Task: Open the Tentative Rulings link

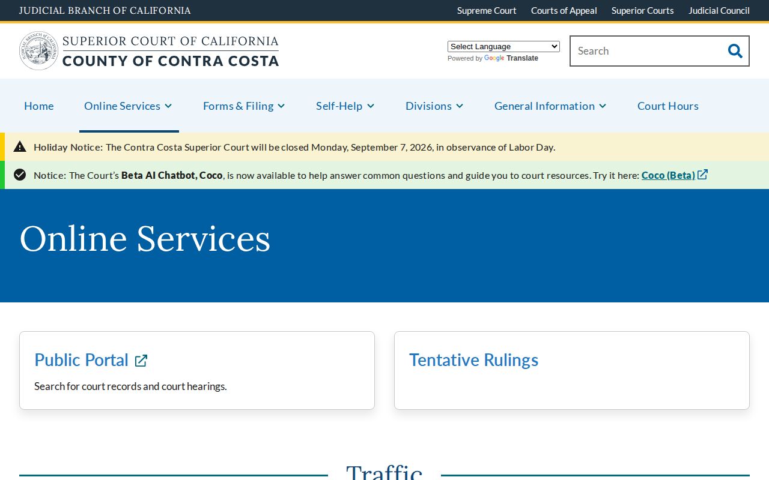Action: point(473,359)
